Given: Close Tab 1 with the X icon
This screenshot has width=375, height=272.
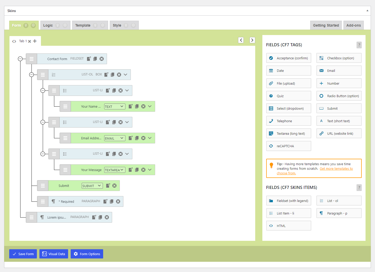Looking at the screenshot, I should (30, 41).
